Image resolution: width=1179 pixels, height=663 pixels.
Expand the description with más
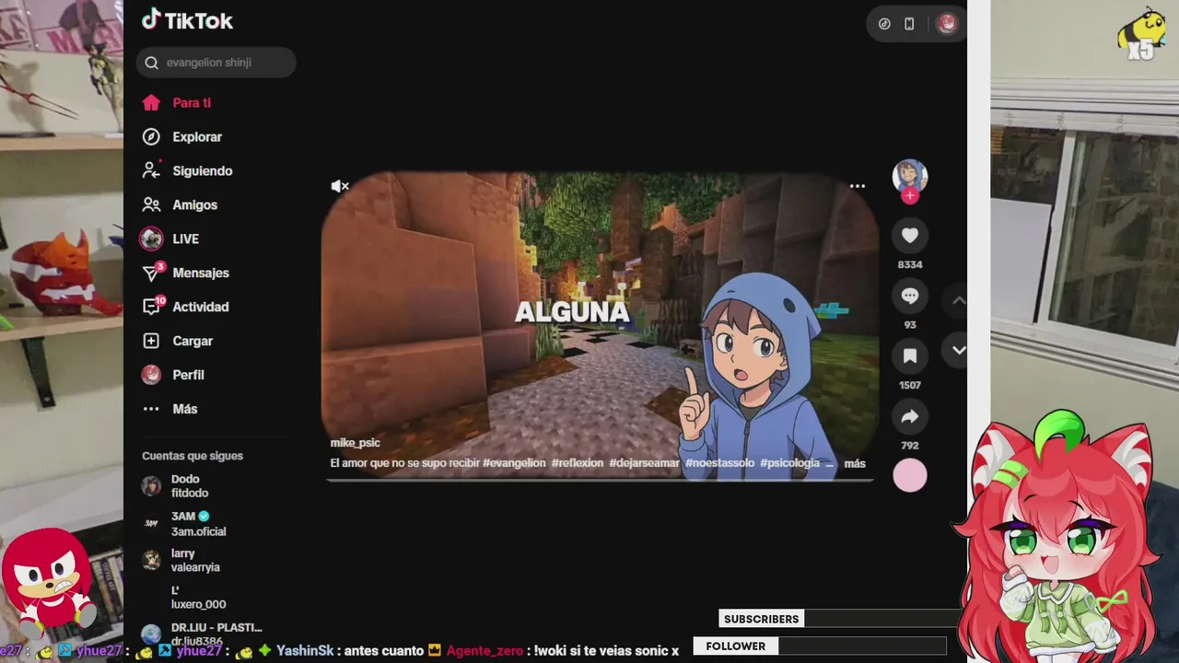[x=855, y=464]
